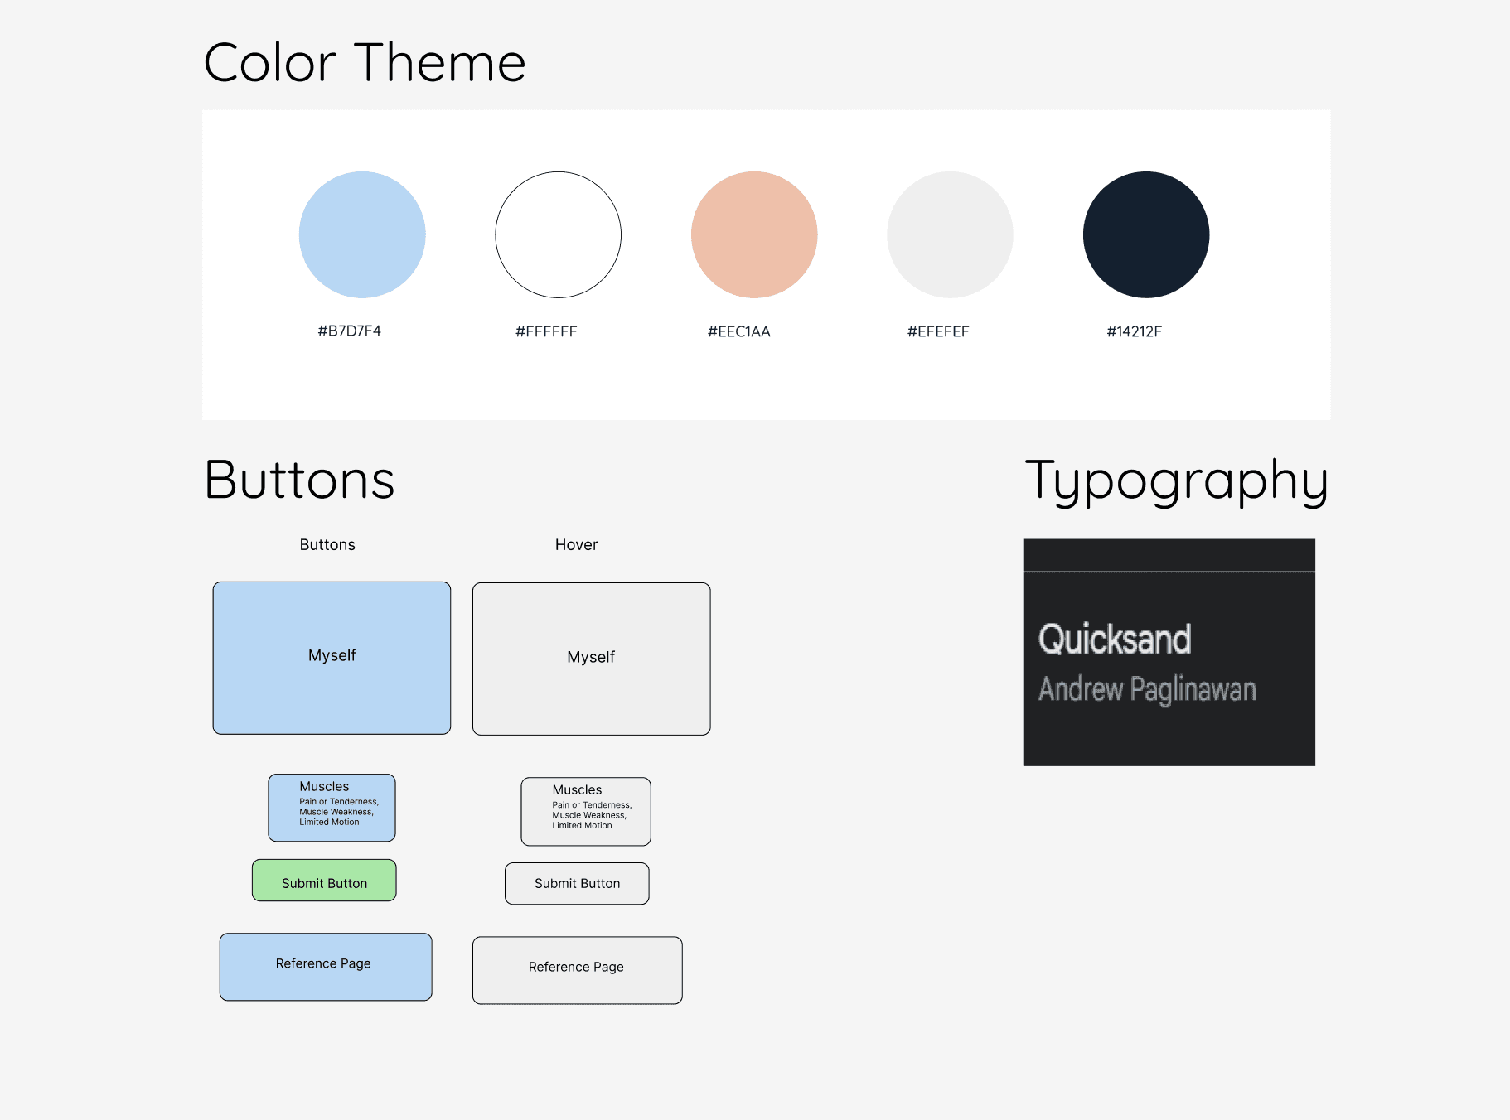1510x1120 pixels.
Task: Select the dark navy #14212F color swatch
Action: tap(1145, 234)
